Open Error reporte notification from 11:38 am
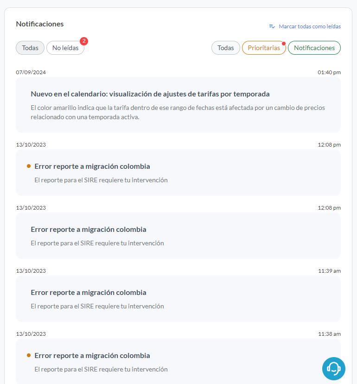The height and width of the screenshot is (384, 357). [x=178, y=361]
